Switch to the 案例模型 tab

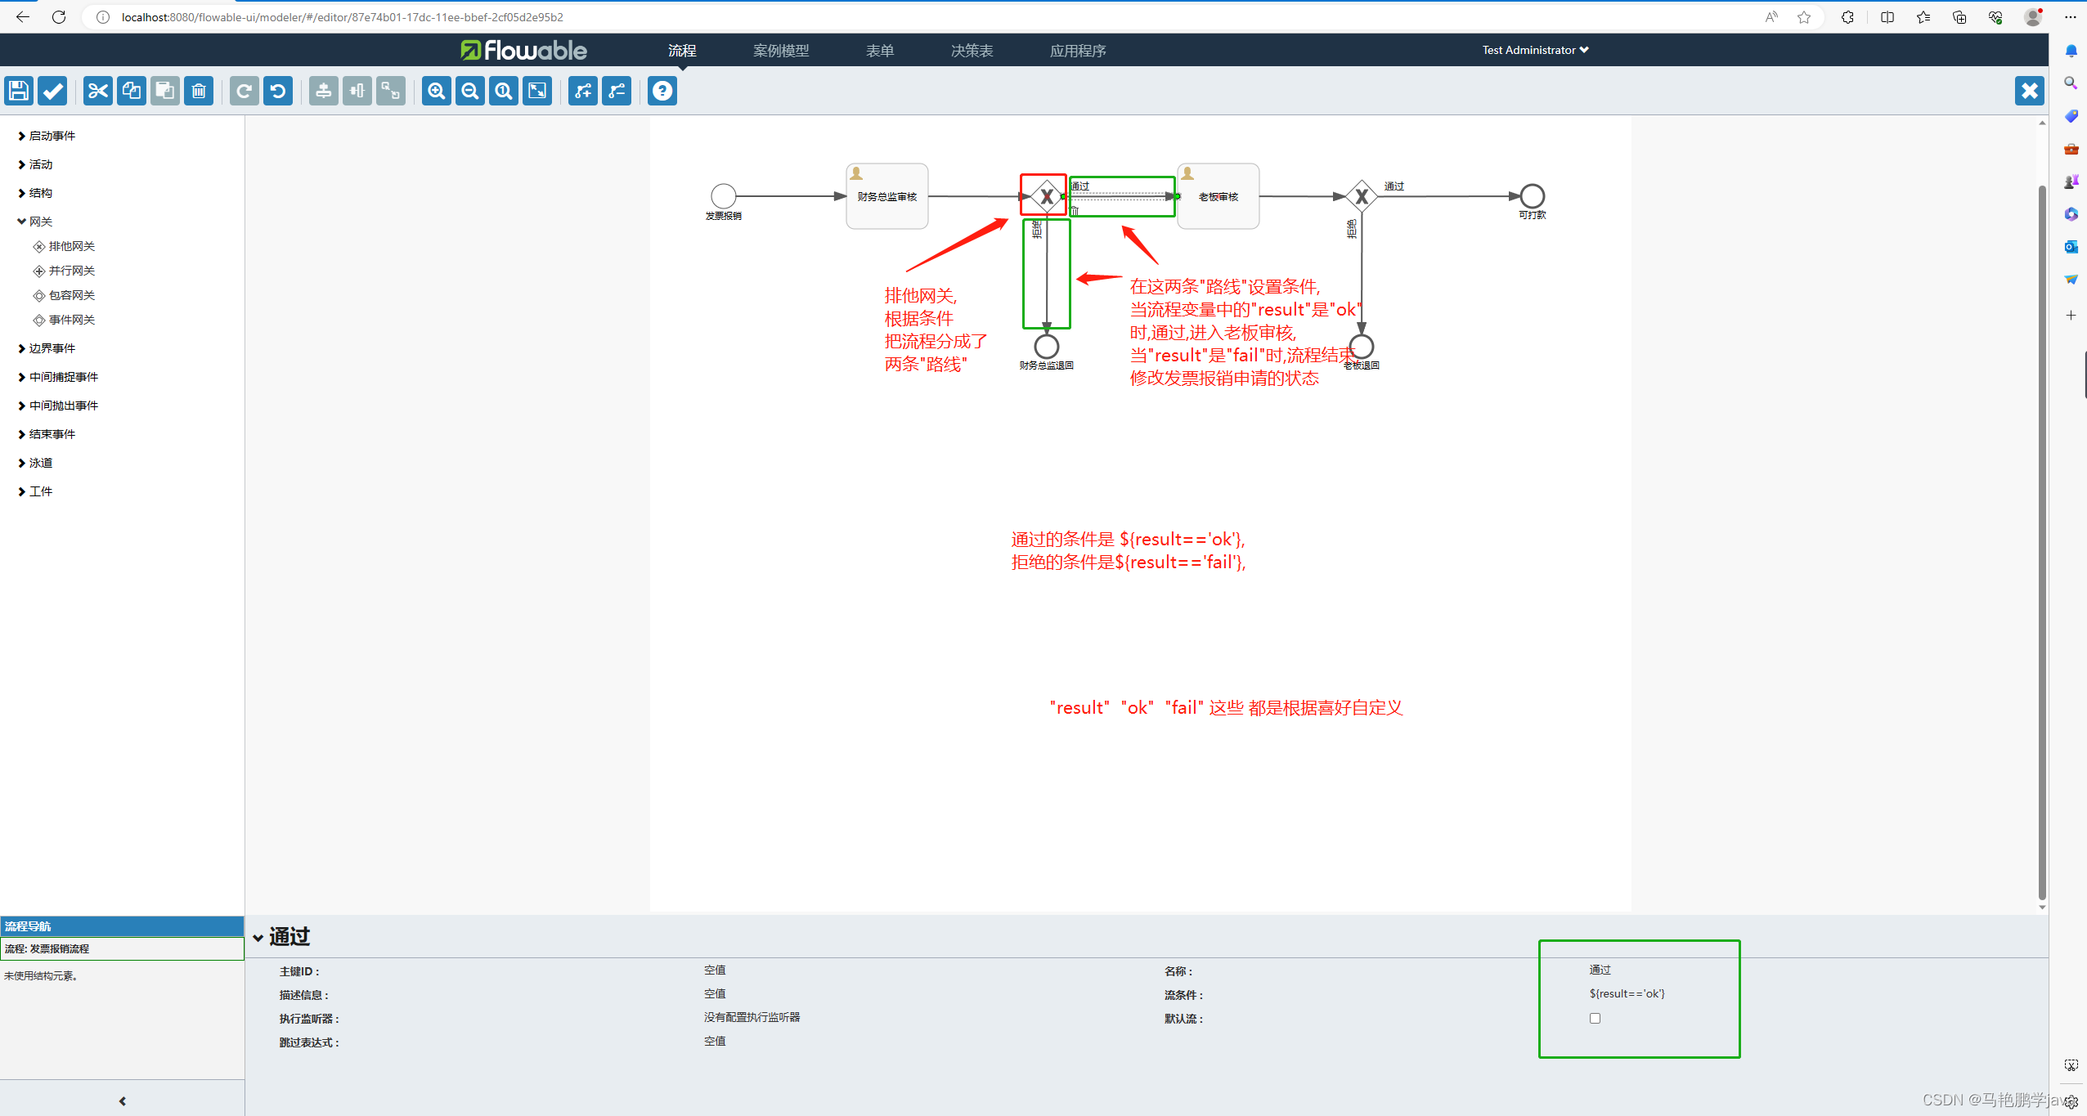click(781, 51)
